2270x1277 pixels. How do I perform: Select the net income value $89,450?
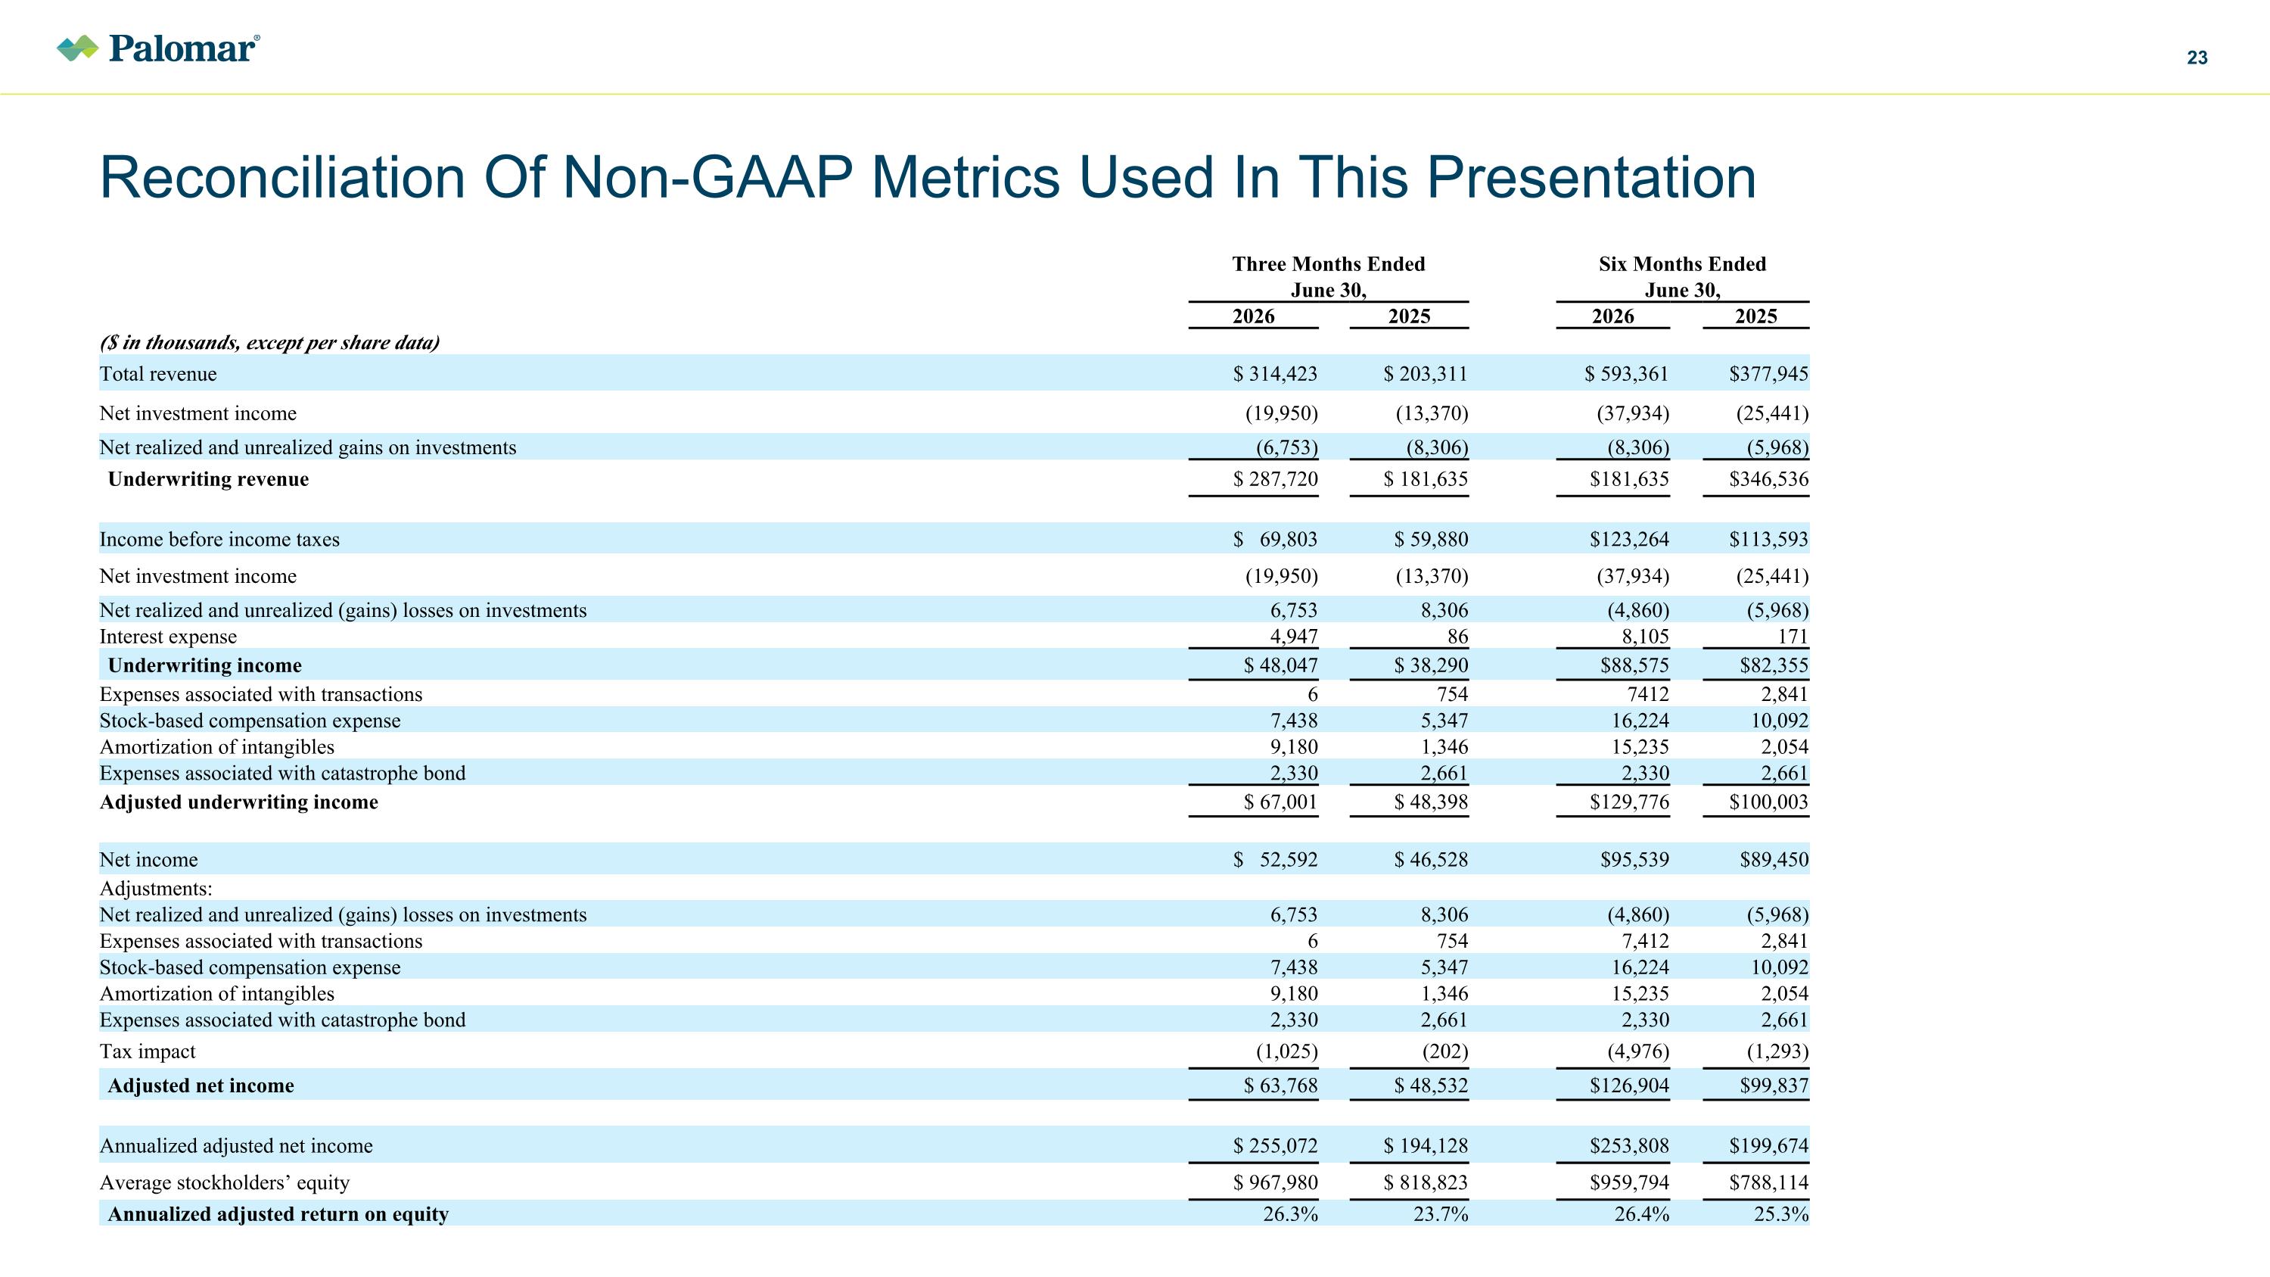click(1774, 859)
